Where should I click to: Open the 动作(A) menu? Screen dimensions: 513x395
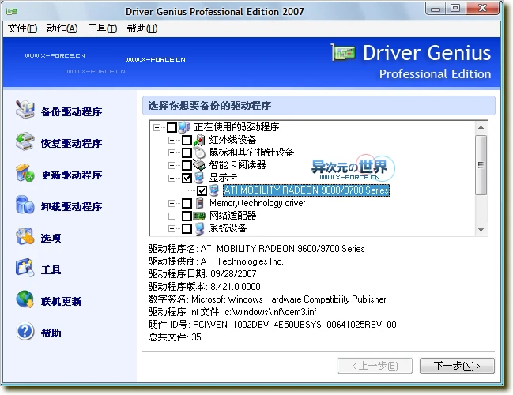coord(62,28)
